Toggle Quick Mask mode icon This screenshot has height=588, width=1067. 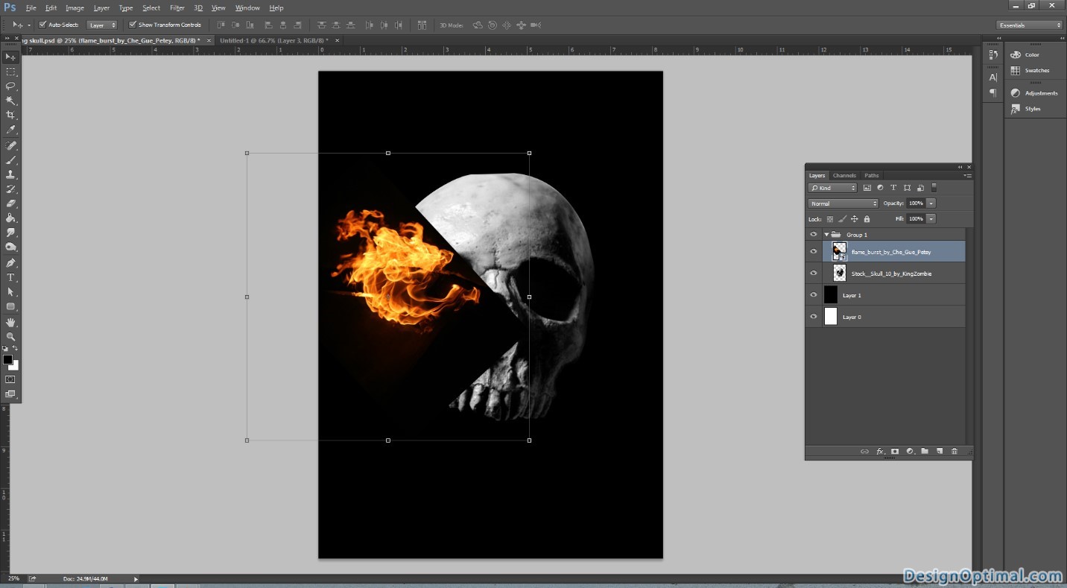pos(10,379)
